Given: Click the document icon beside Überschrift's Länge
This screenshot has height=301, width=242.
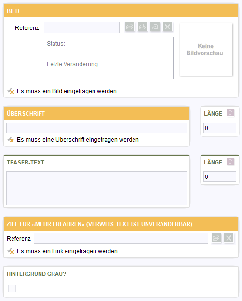Looking at the screenshot, I should pos(230,113).
